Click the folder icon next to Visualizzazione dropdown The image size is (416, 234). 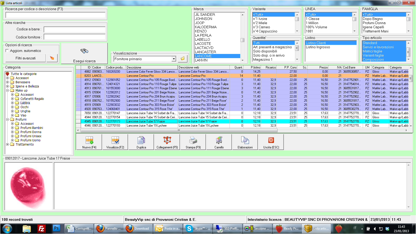pyautogui.click(x=183, y=59)
